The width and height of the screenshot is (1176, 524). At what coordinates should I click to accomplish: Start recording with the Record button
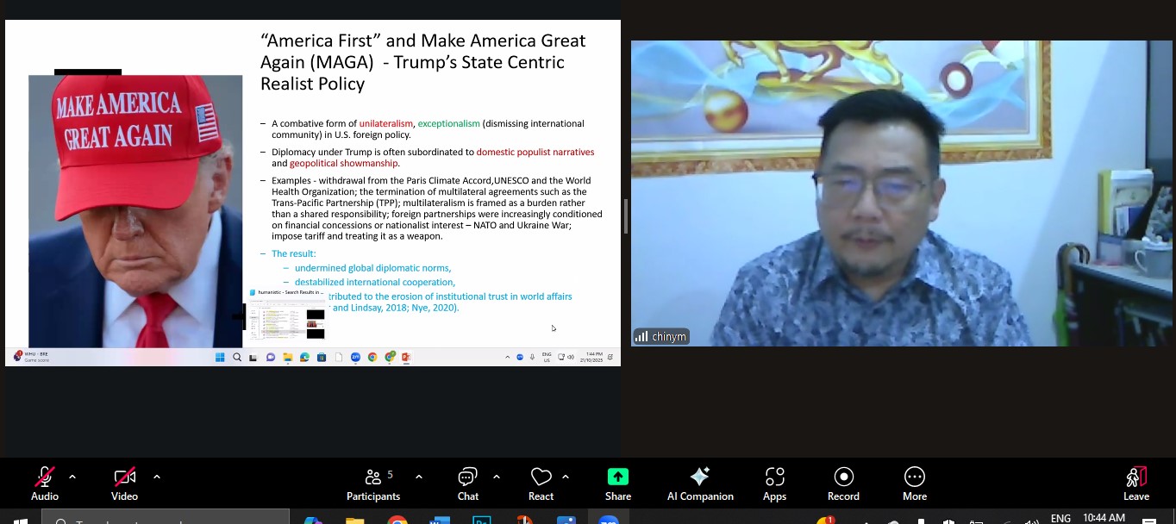coord(843,483)
